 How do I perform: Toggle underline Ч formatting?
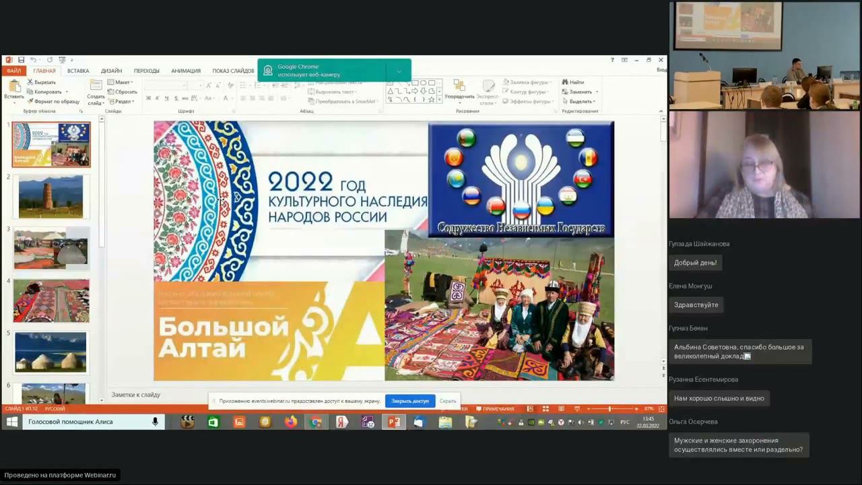[x=166, y=98]
